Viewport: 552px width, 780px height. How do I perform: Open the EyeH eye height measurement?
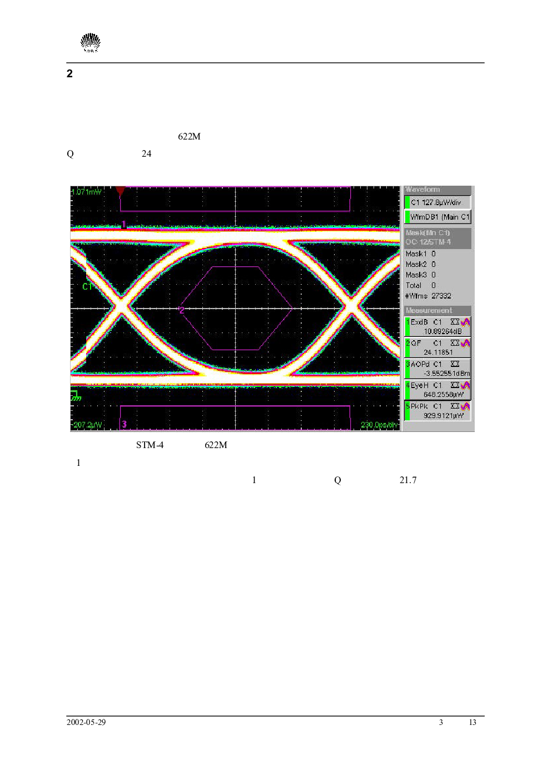point(437,390)
